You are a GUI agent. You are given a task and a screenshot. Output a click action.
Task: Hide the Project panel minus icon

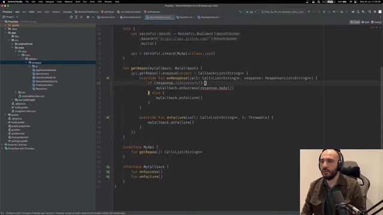pos(93,17)
